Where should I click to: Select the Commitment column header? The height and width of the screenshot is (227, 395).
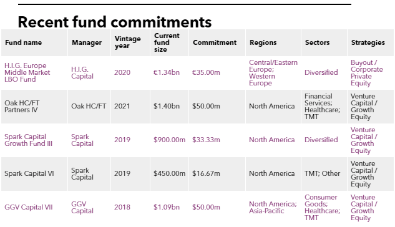pos(215,42)
